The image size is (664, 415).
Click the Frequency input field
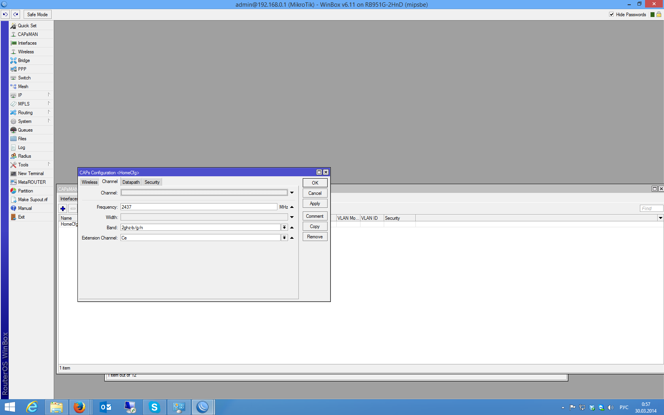(198, 207)
